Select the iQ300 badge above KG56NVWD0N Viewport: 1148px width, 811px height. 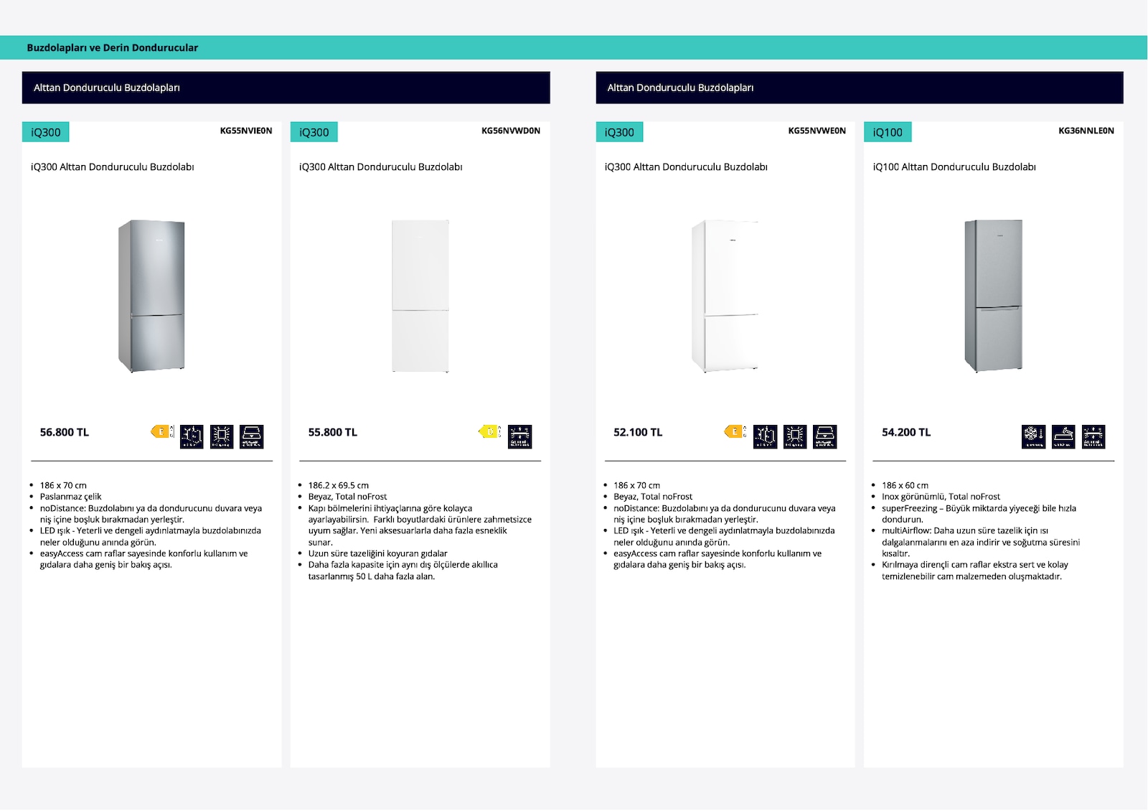314,132
